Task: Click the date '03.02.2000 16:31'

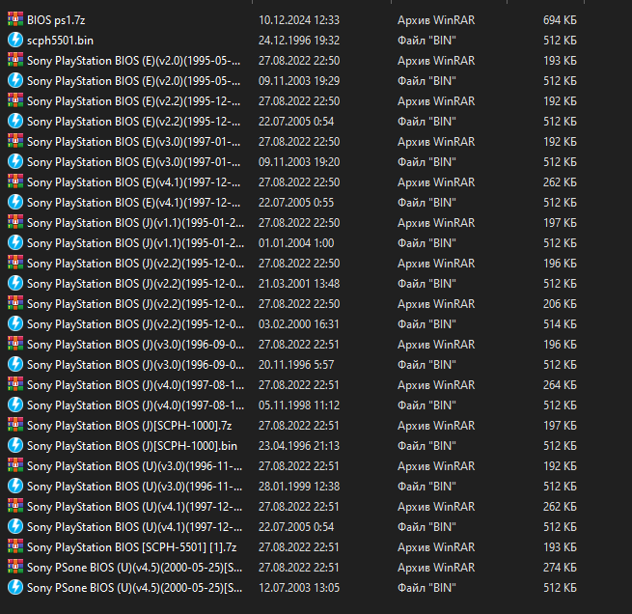Action: 299,324
